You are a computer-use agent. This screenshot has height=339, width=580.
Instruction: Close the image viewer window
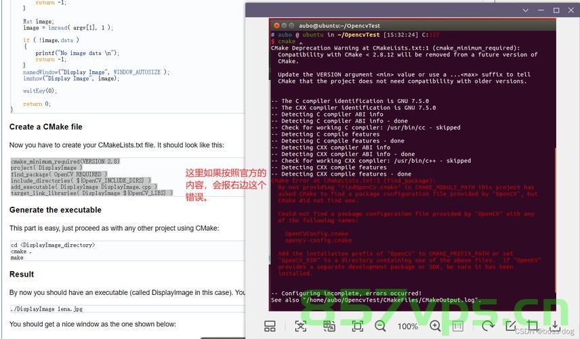point(571,10)
